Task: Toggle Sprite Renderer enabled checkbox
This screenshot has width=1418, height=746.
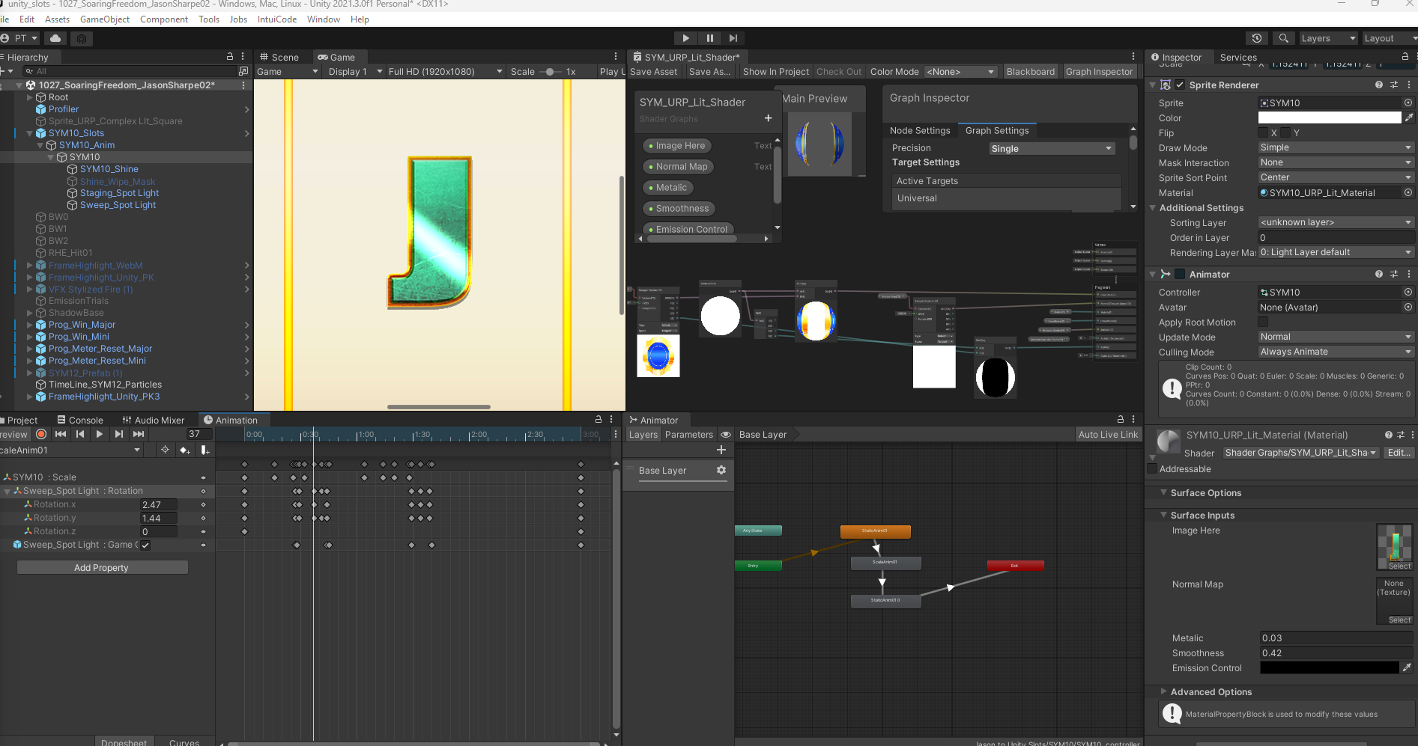Action: click(1180, 85)
